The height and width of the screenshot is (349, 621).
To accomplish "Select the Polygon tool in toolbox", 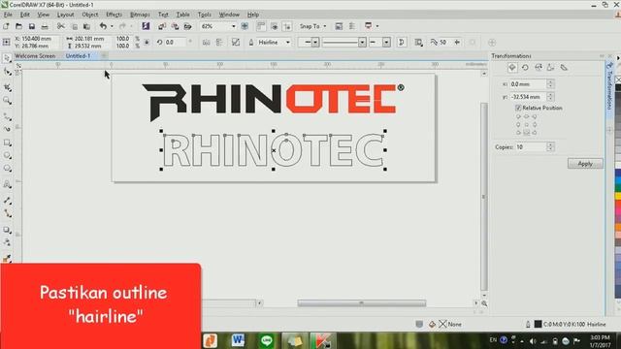I will click(7, 169).
